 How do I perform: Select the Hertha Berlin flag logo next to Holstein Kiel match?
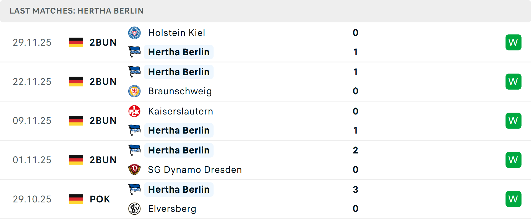[135, 52]
